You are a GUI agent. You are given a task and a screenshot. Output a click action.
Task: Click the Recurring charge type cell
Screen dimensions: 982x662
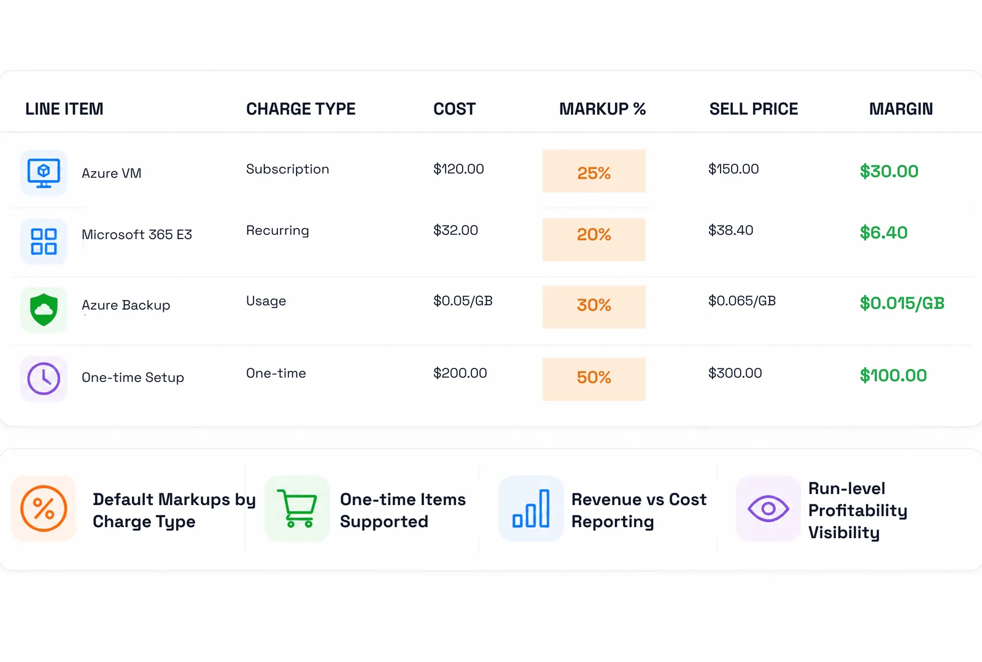(x=277, y=230)
